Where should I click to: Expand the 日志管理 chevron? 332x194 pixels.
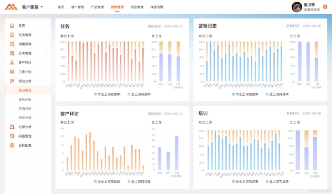click(46, 53)
